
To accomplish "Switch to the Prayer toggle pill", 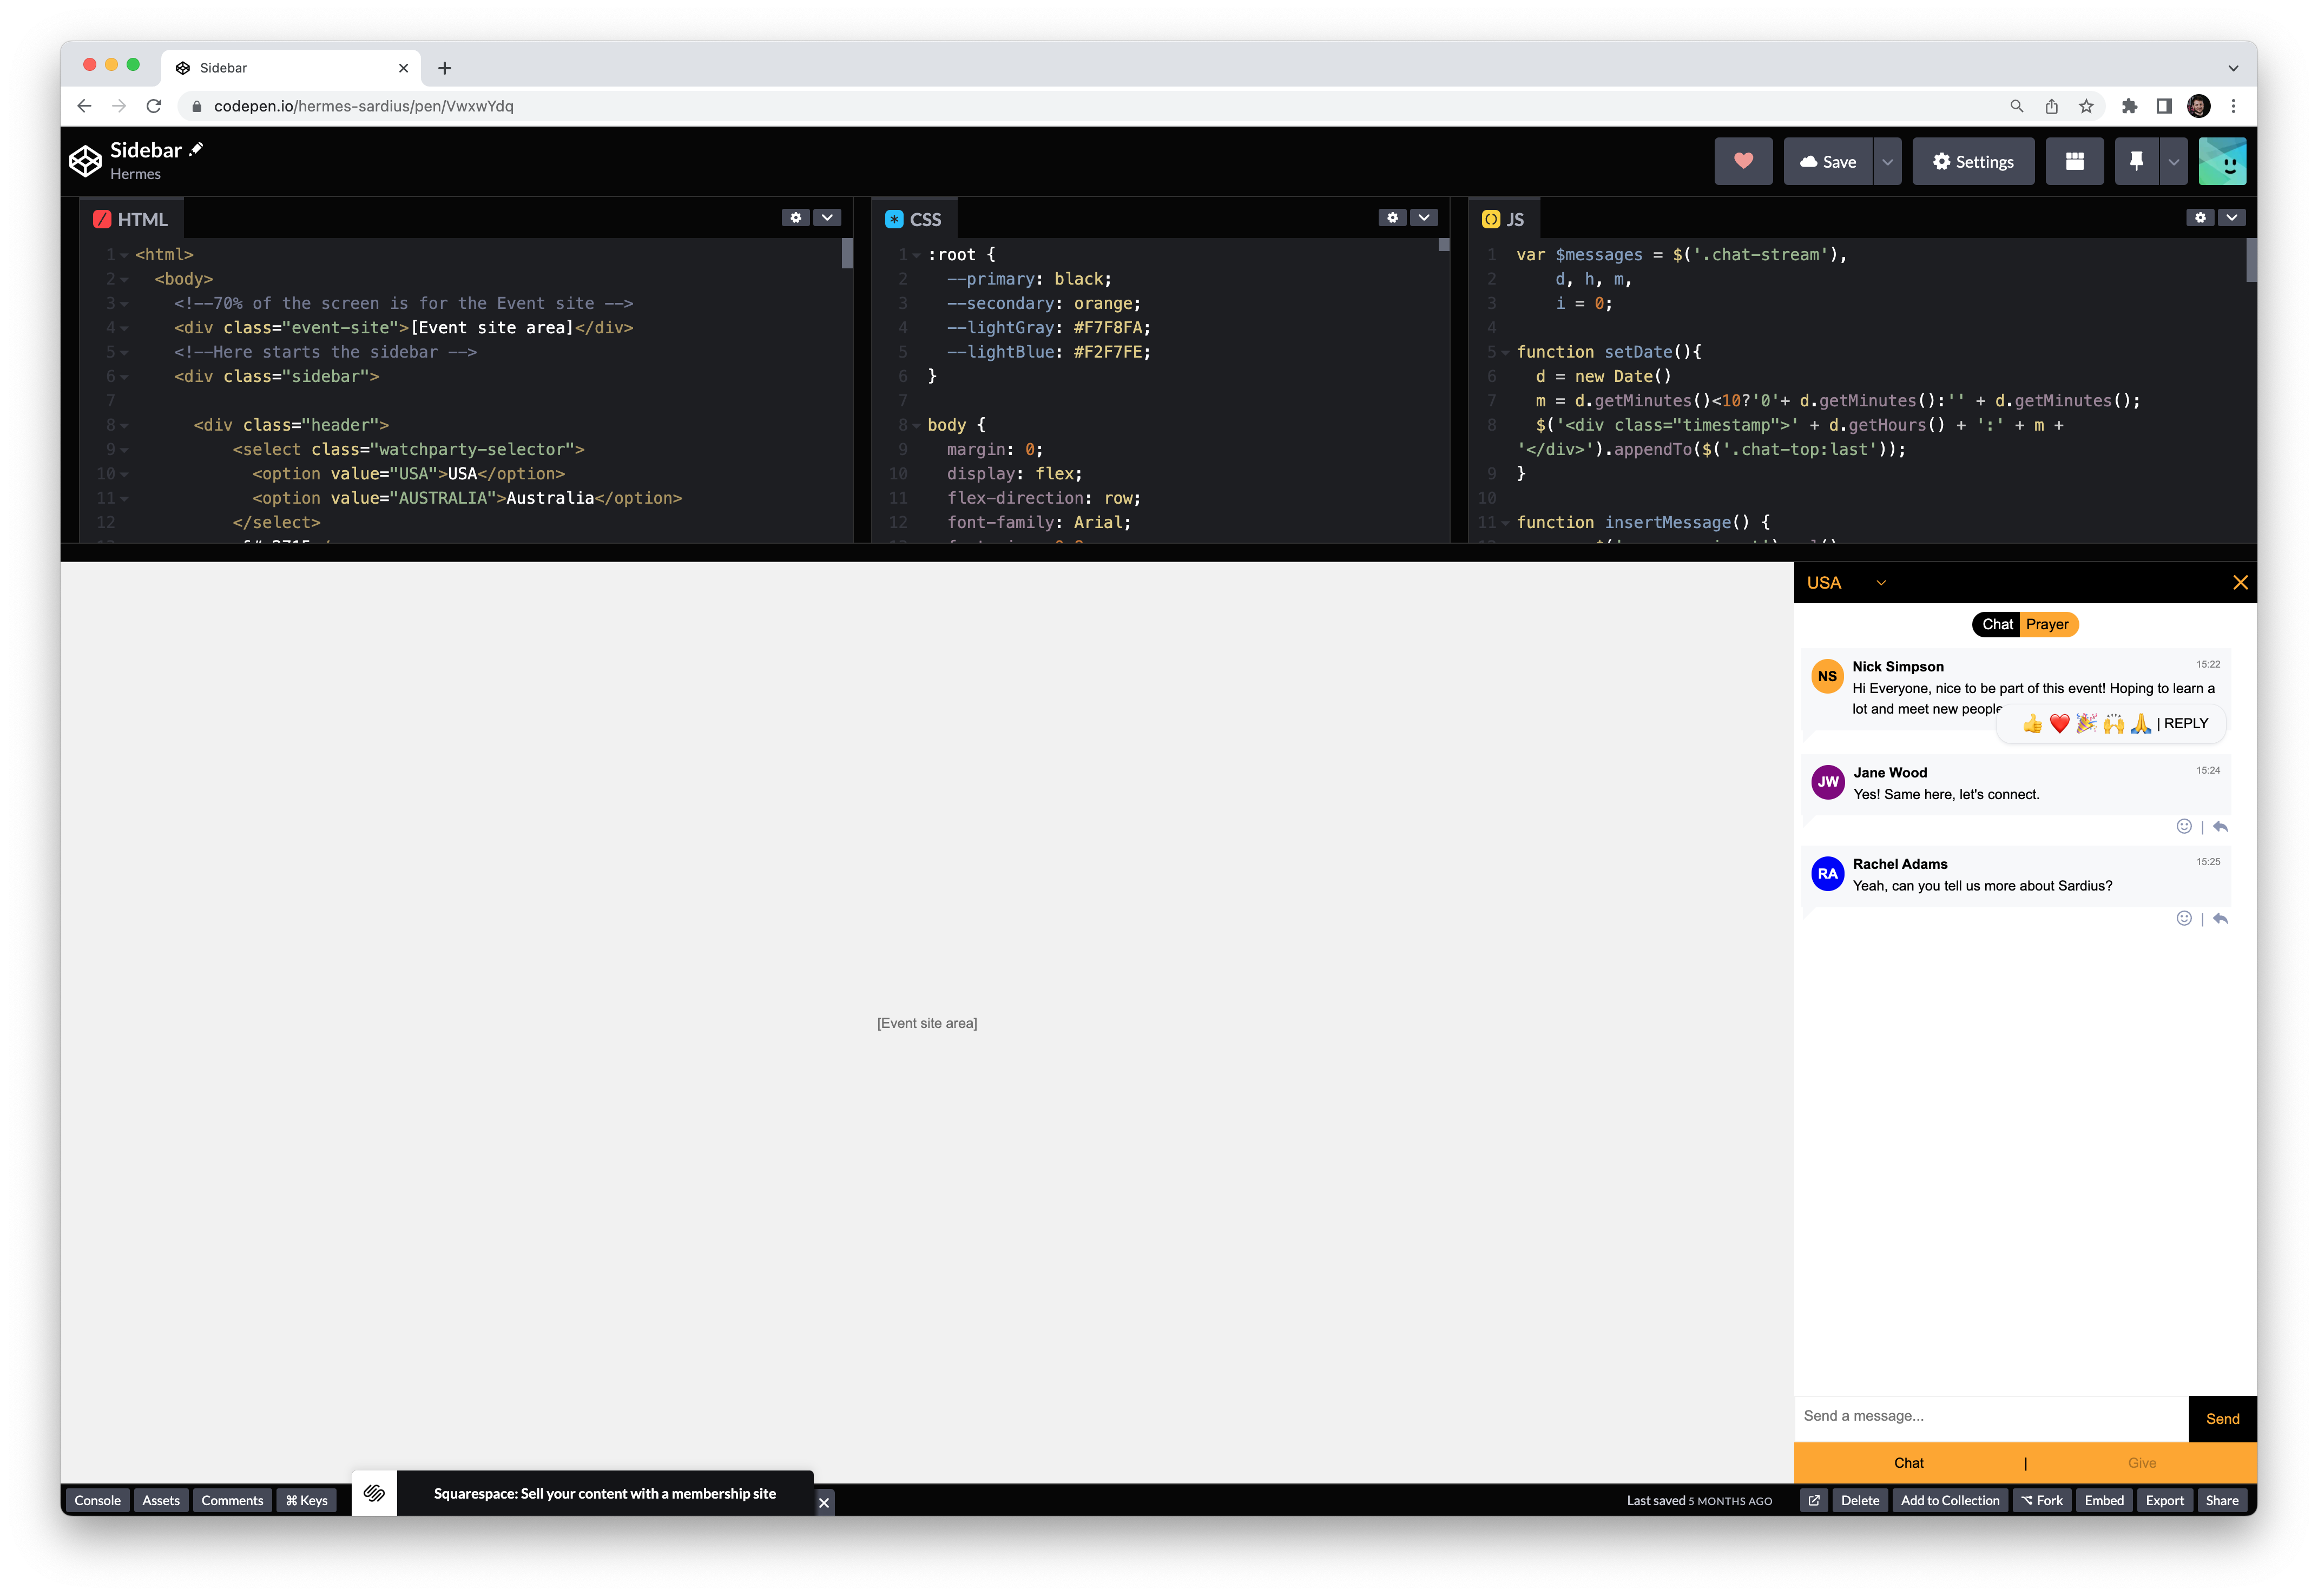I will pos(2047,624).
